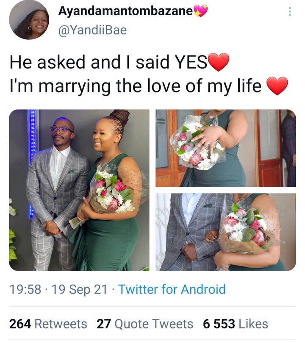The height and width of the screenshot is (343, 305).
Task: Open the Twitter for Android source link
Action: click(x=172, y=289)
